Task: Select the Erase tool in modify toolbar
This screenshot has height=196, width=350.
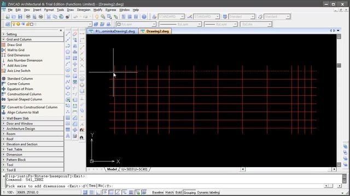Action: coord(75,34)
